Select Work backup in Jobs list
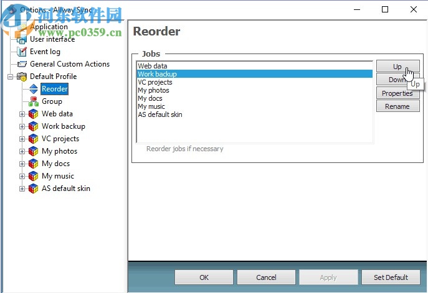Viewport: 428px width, 293px height. (x=255, y=74)
